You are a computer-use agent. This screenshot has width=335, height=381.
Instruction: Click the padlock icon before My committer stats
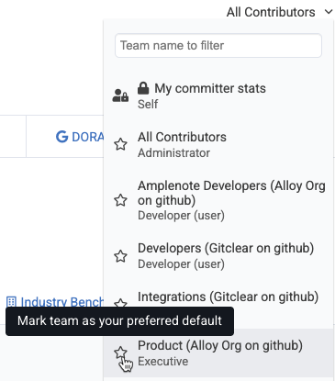(x=143, y=88)
